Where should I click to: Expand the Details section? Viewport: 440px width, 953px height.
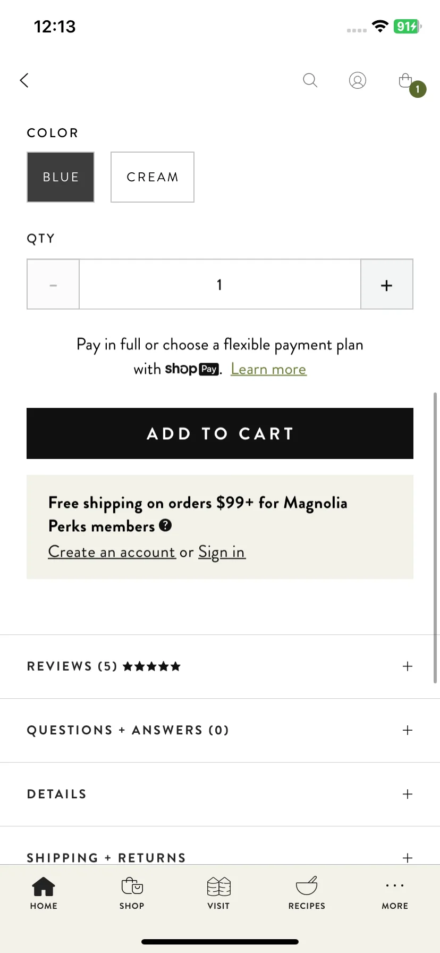coord(220,794)
